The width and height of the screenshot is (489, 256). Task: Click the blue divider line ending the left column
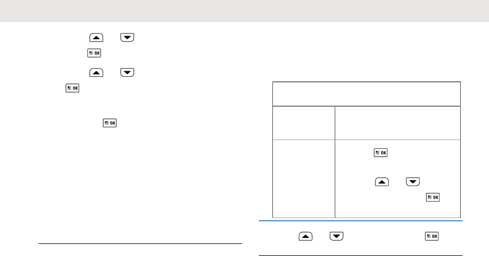pyautogui.click(x=140, y=243)
